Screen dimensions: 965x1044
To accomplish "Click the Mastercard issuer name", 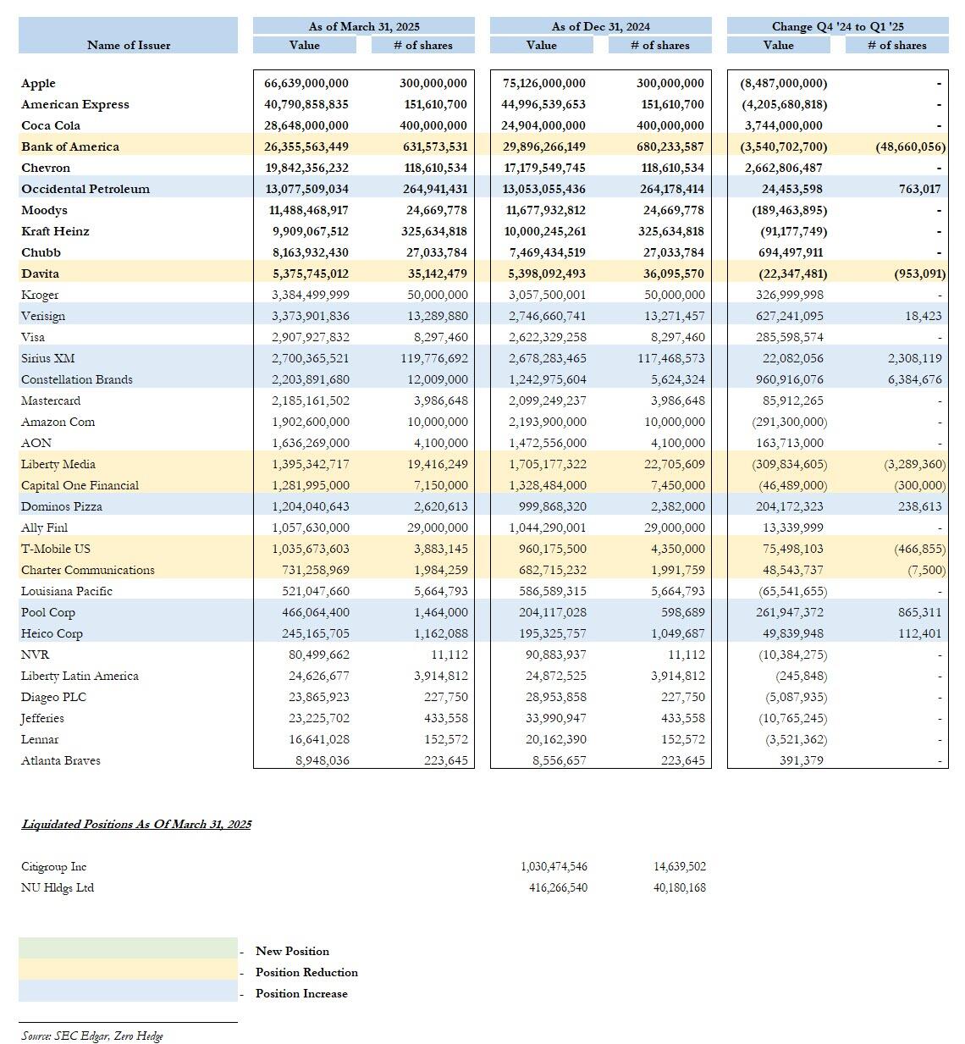I will 51,400.
